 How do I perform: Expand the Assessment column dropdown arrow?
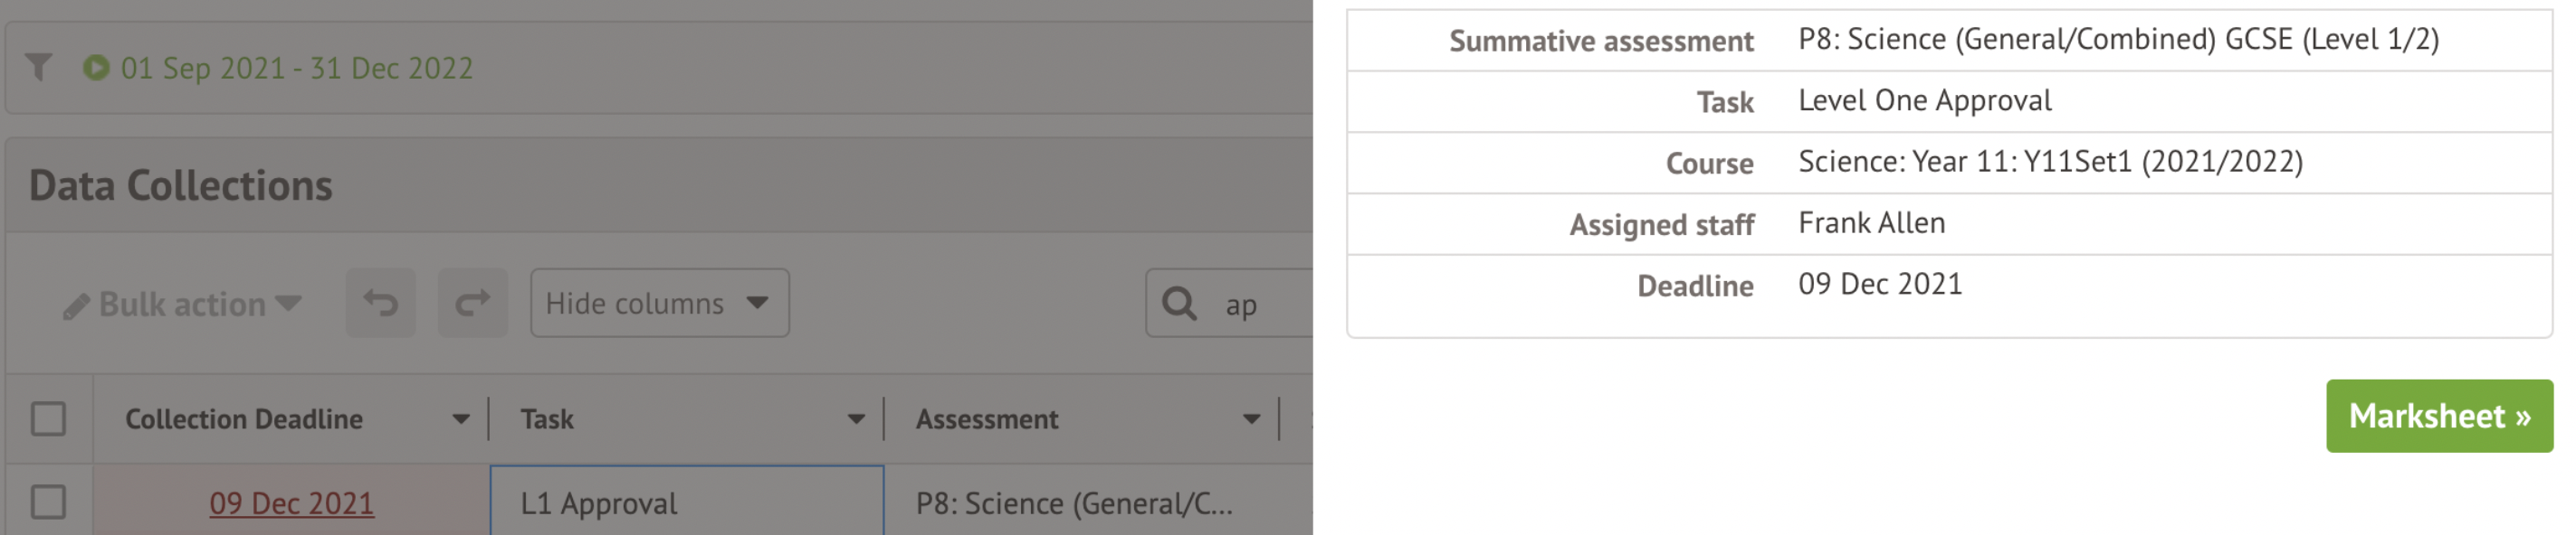click(x=1251, y=419)
